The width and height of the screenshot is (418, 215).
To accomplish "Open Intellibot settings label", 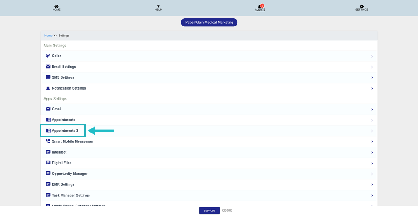I will tap(59, 152).
